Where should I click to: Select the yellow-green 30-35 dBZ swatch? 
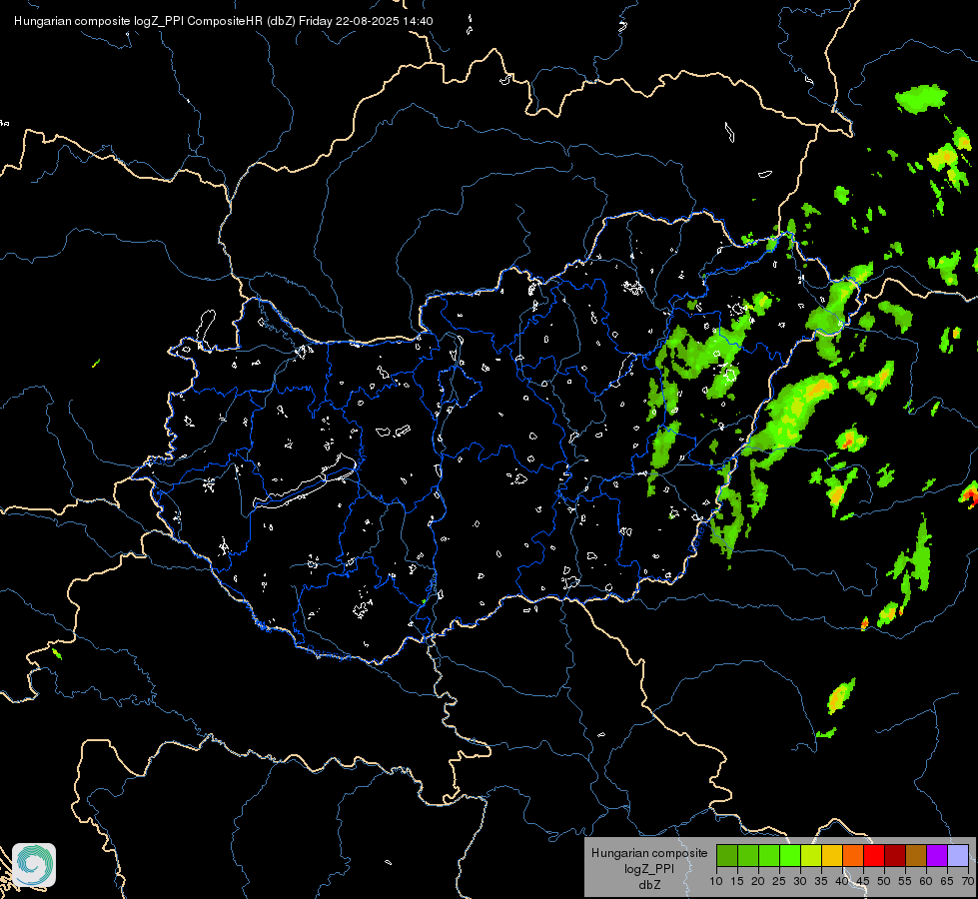pyautogui.click(x=811, y=855)
